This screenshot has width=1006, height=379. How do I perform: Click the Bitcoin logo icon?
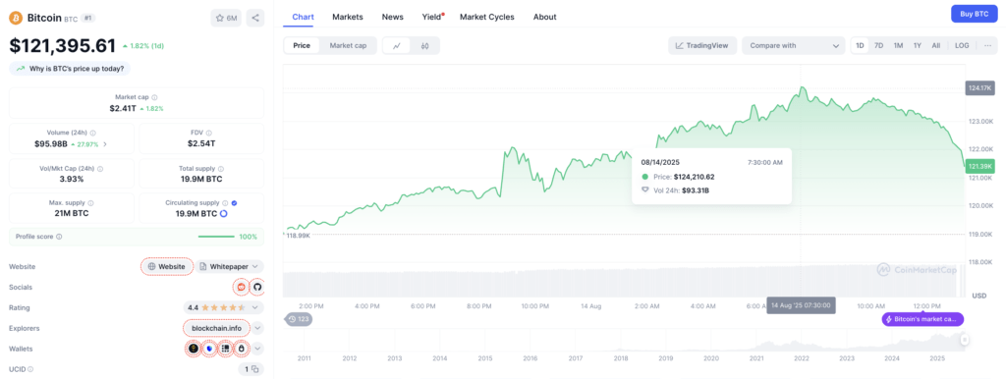(x=16, y=18)
